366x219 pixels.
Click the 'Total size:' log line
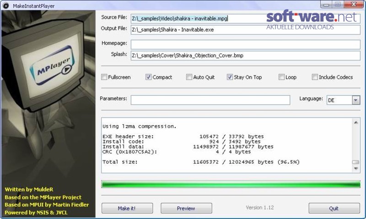pos(201,162)
